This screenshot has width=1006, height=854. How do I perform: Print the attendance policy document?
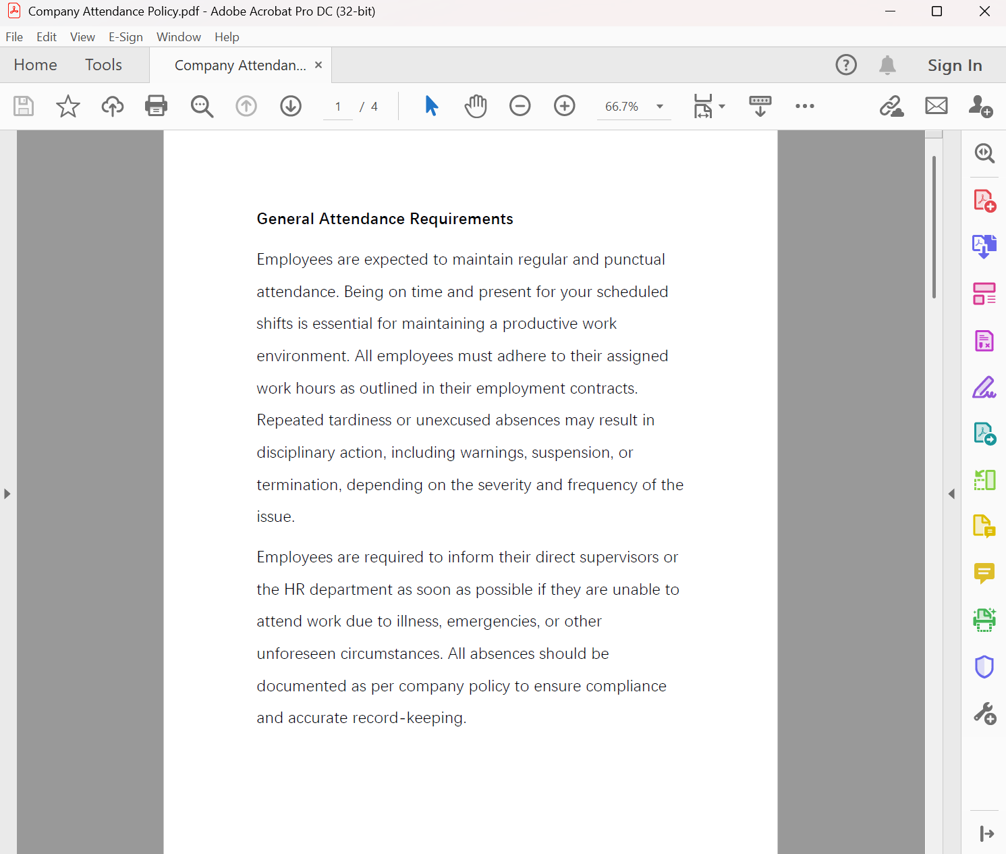[156, 106]
